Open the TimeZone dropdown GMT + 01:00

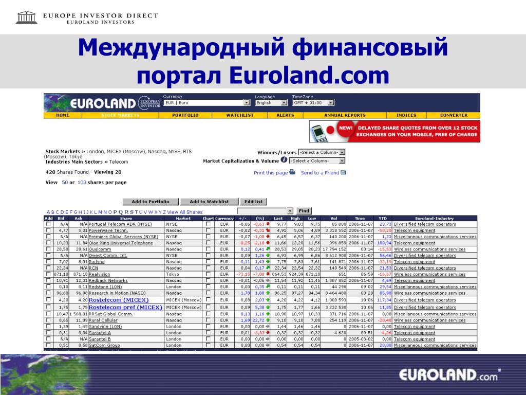point(313,103)
